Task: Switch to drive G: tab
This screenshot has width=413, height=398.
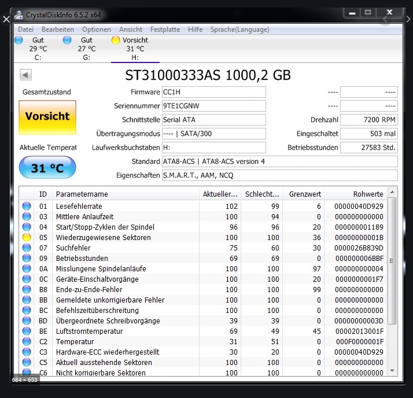Action: point(86,49)
